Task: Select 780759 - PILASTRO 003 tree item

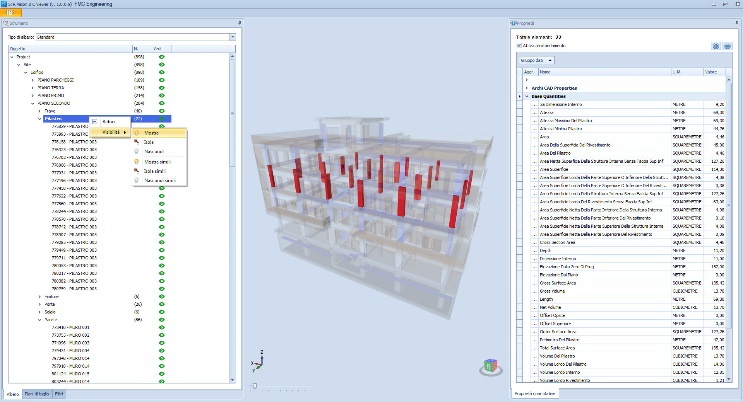Action: pos(74,289)
